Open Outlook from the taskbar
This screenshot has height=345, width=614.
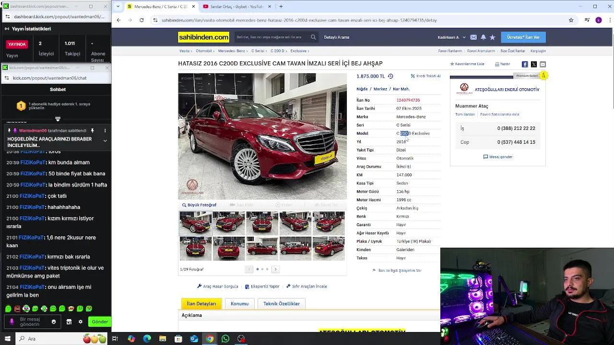click(x=194, y=339)
